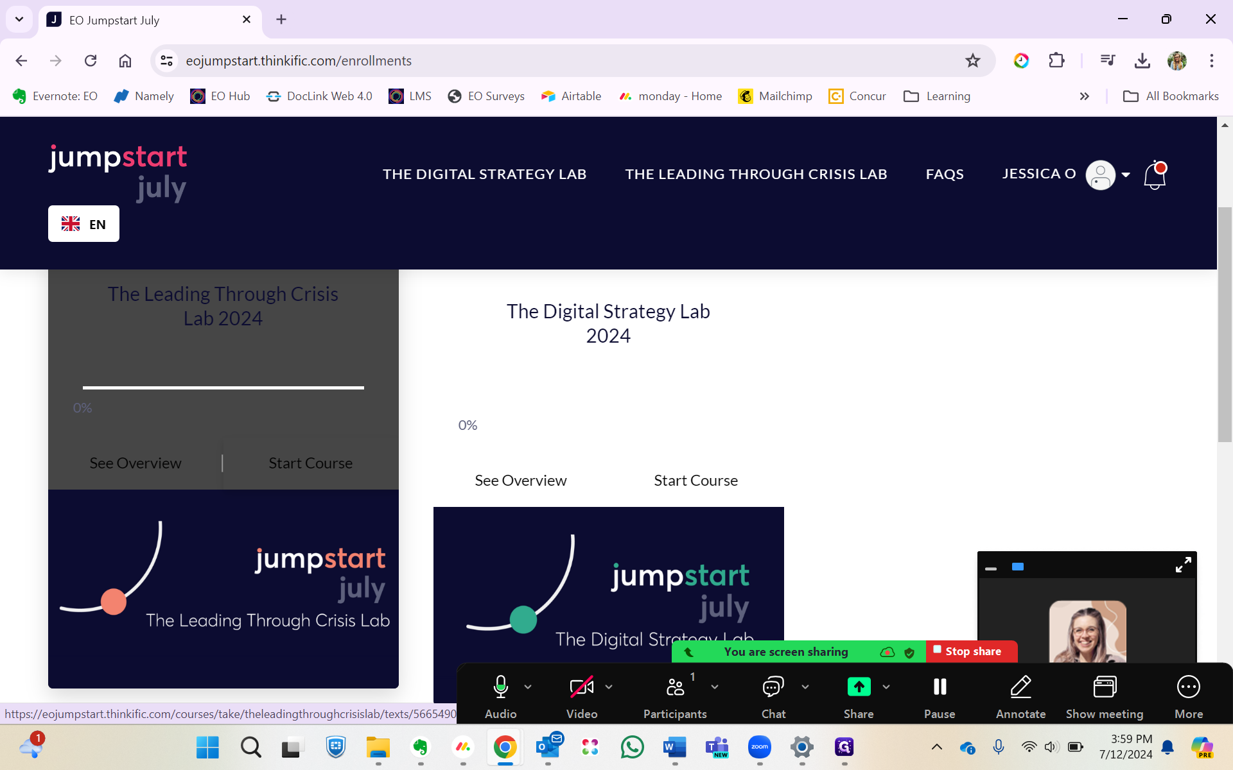Open Zoom Annotate tools

[1020, 697]
